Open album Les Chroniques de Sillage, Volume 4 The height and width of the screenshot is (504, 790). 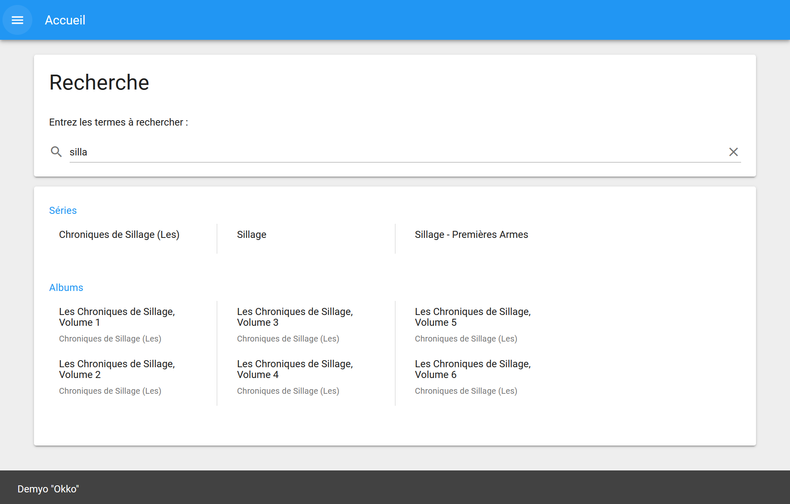295,369
